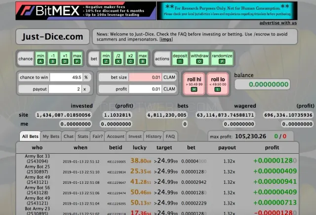Open the History tab
Viewport: 316px width, 215px height.
(x=154, y=136)
